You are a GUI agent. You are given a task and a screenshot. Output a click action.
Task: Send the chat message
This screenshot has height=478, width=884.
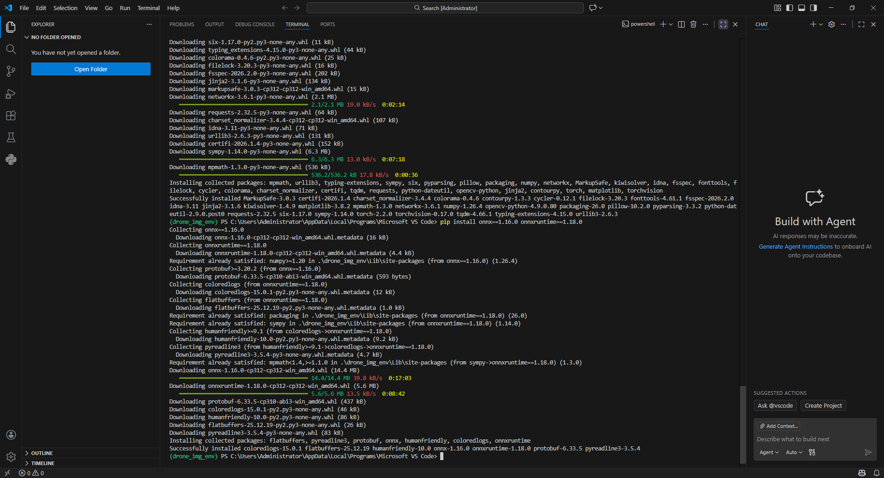(868, 452)
